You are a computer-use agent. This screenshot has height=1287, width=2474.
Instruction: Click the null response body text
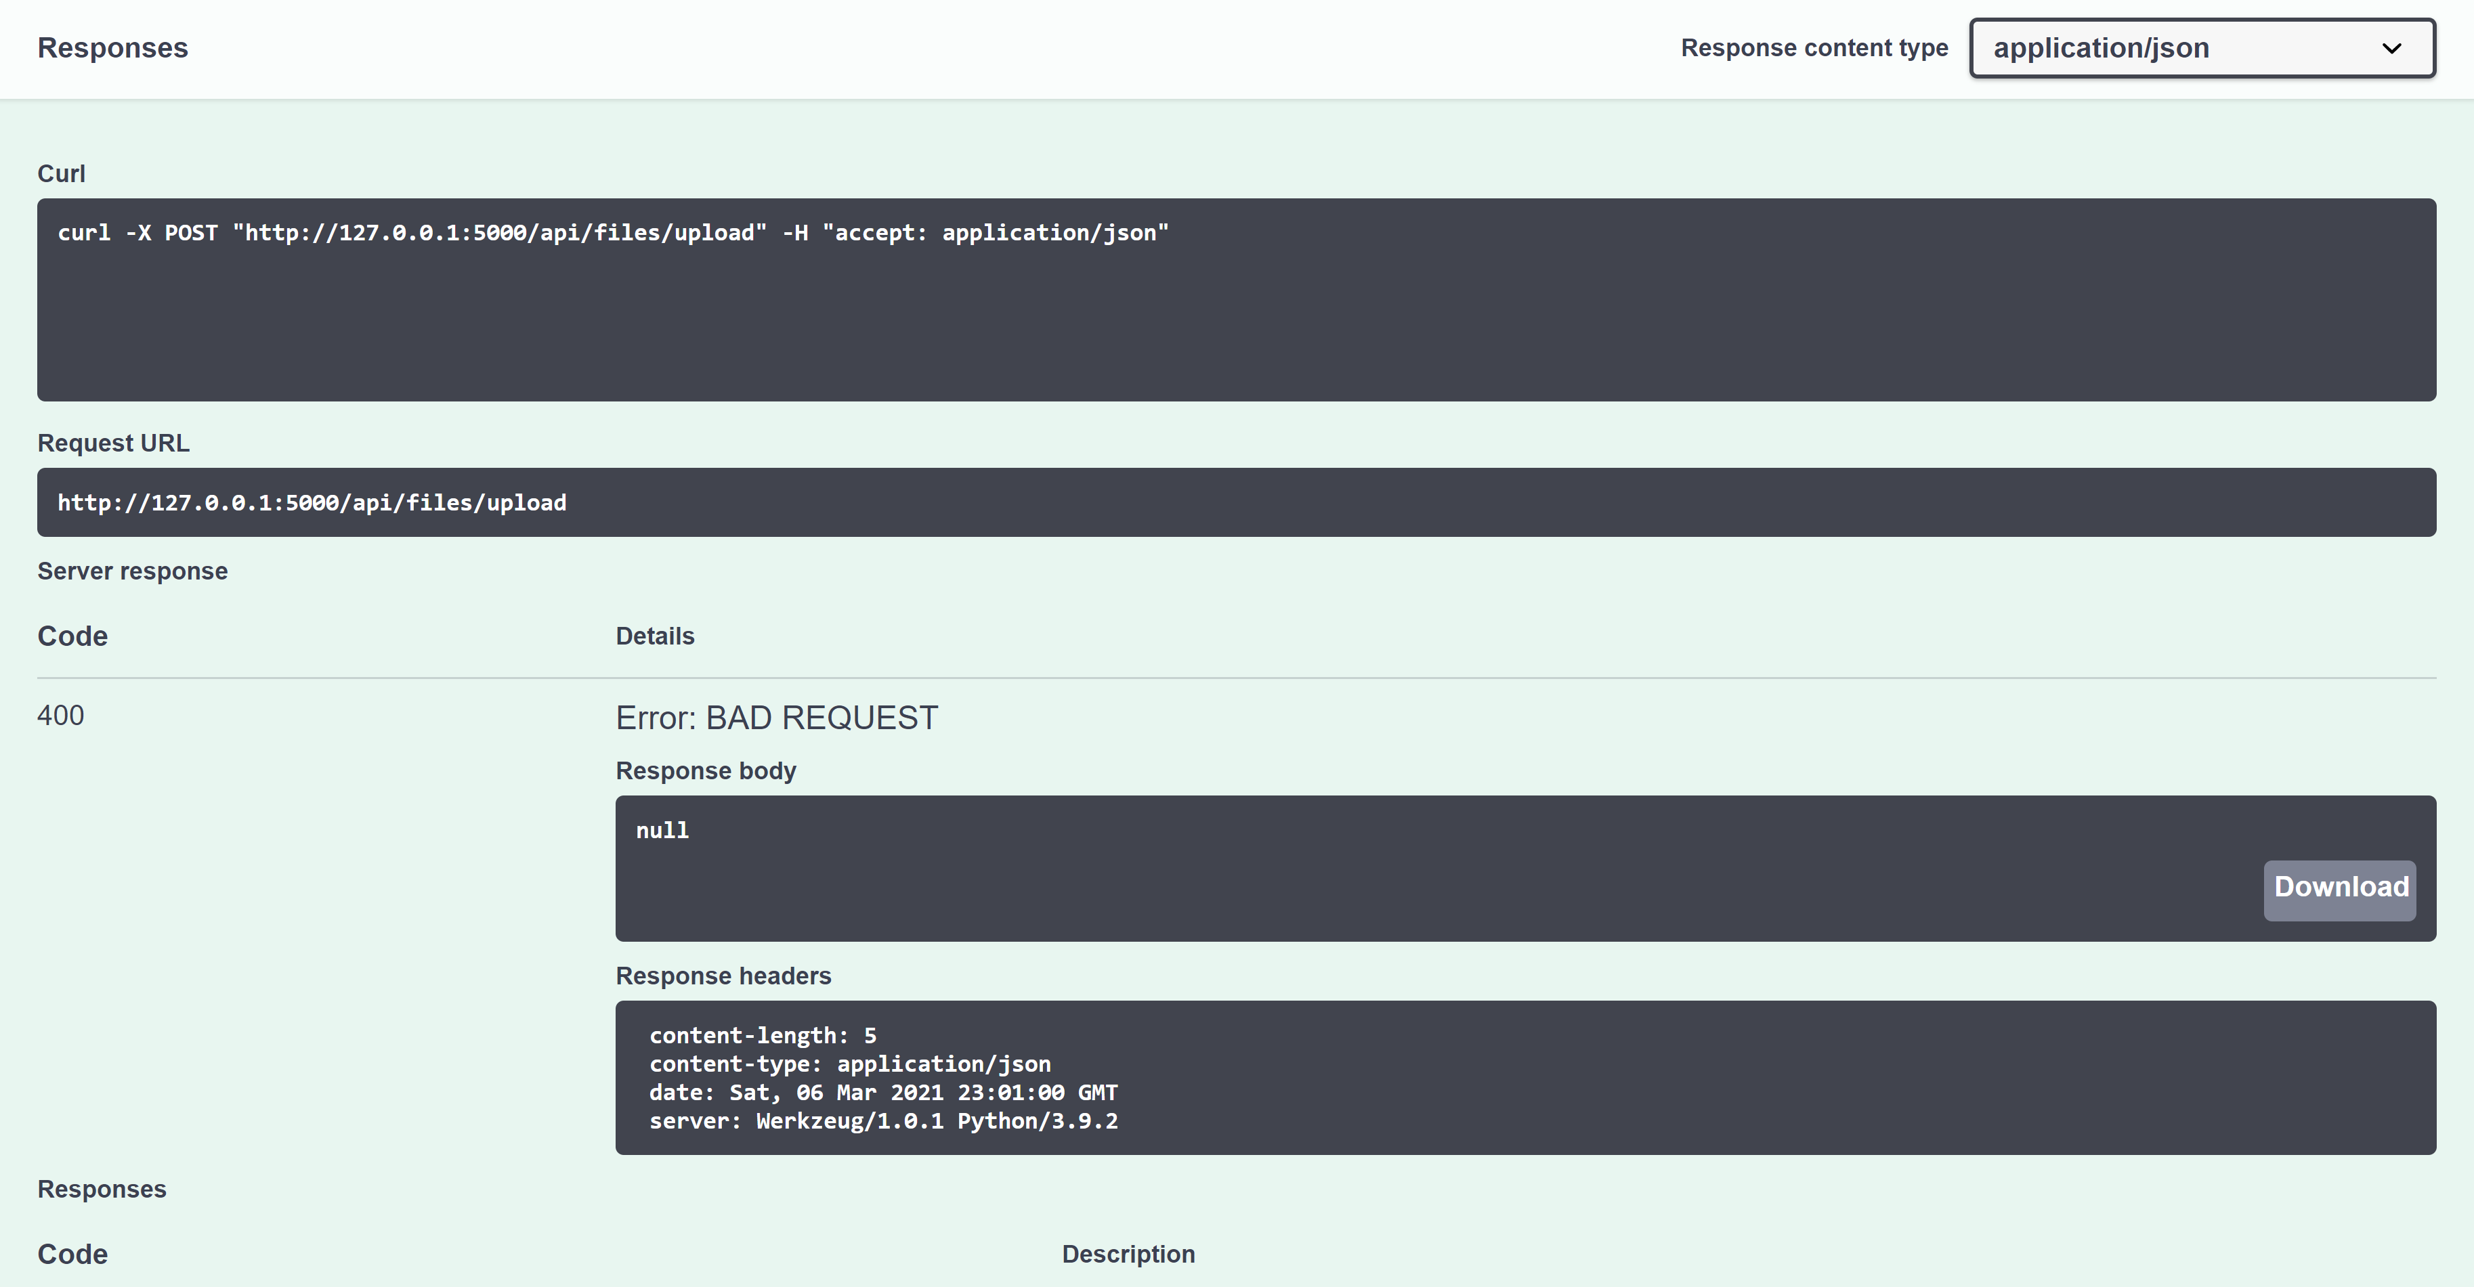(x=662, y=831)
